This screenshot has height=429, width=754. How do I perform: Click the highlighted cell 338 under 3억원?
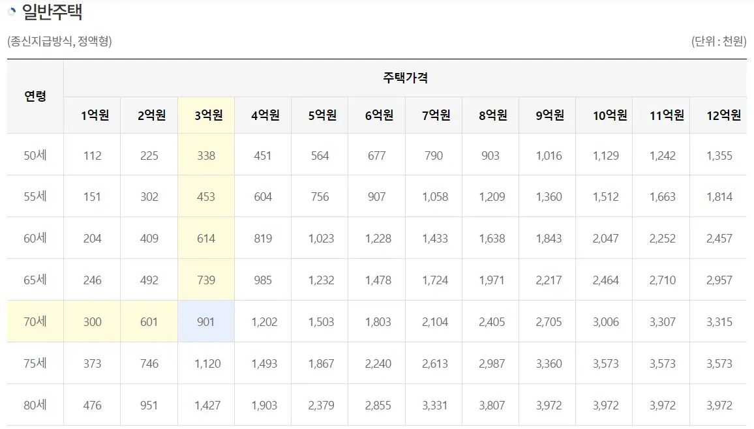click(206, 155)
